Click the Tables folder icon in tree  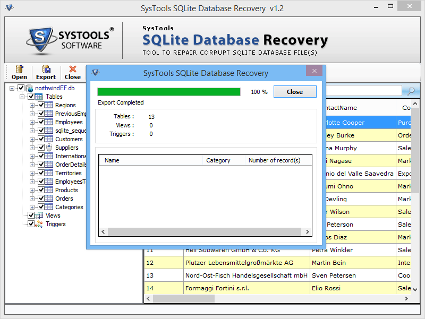point(39,97)
